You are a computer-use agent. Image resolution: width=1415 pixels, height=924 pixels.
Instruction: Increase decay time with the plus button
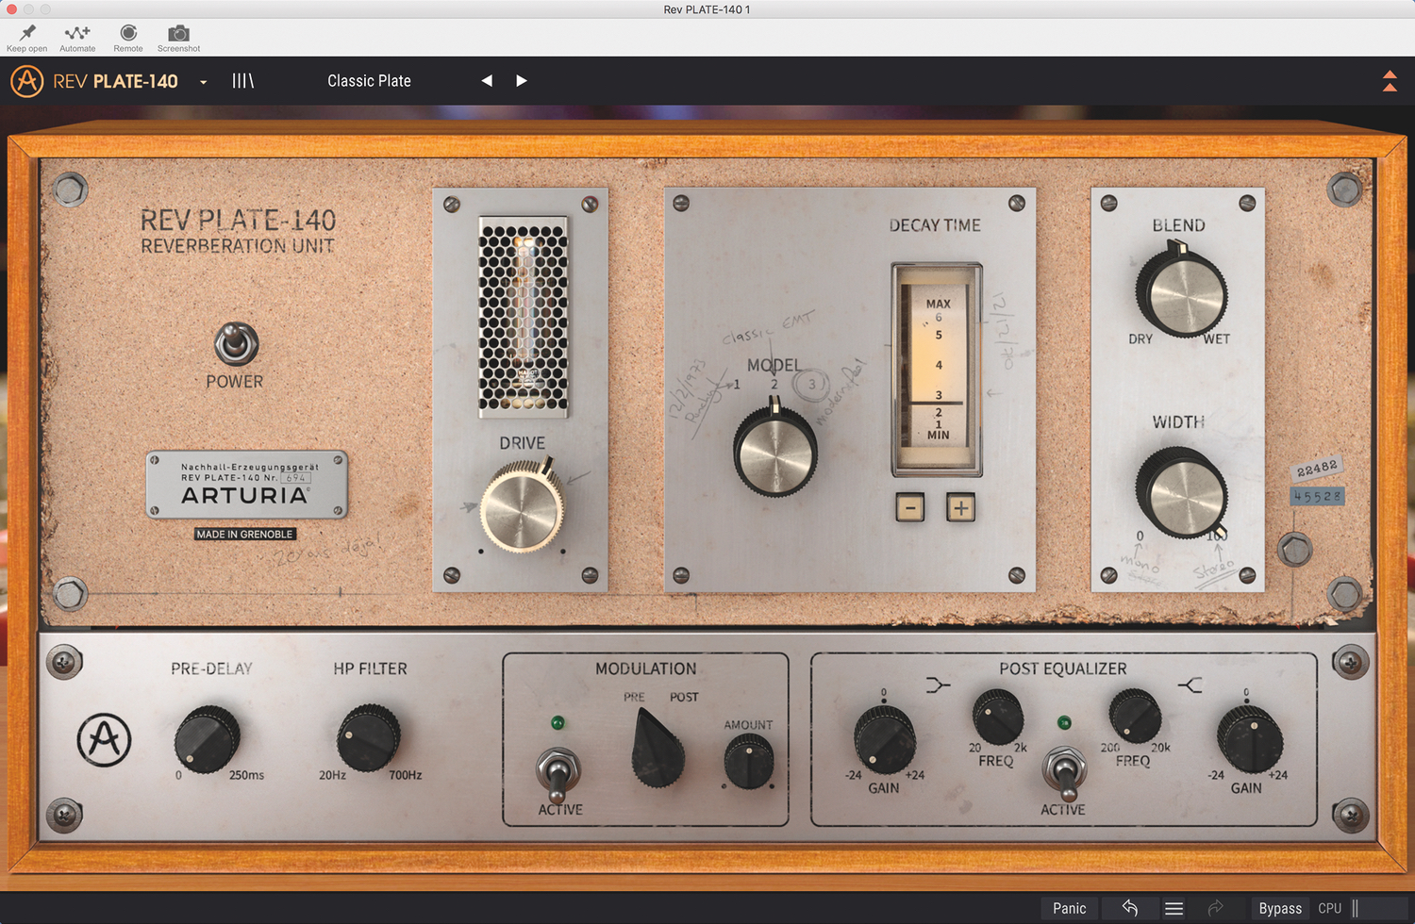pos(960,508)
